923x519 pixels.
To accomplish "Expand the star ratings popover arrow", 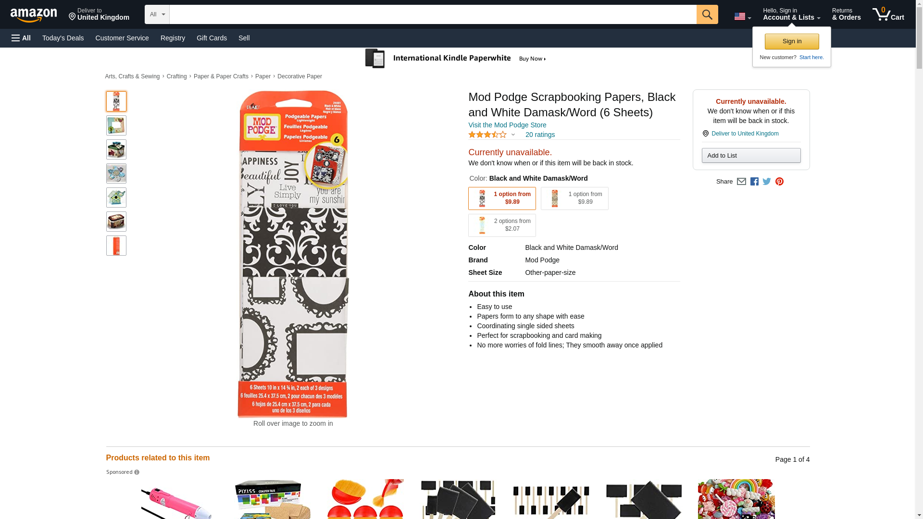I will pos(513,135).
